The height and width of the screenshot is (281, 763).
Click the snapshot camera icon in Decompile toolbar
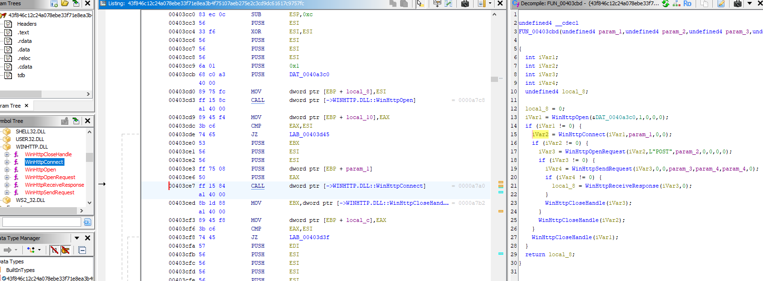click(x=738, y=3)
